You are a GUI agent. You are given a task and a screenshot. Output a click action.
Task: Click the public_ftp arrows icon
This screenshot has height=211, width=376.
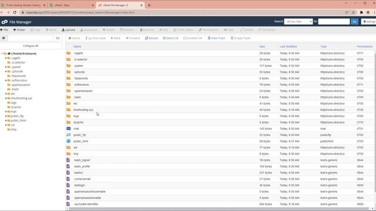69,135
